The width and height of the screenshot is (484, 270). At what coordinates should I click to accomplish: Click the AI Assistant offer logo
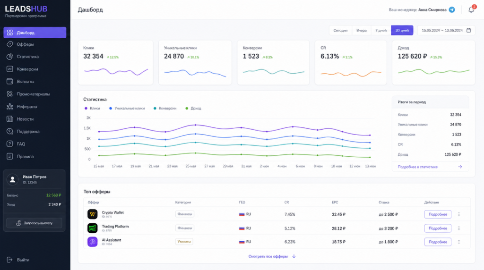point(92,242)
